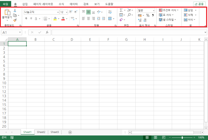Open the font name 나눔고딕 dropdown
The height and width of the screenshot is (140, 208).
[58, 12]
